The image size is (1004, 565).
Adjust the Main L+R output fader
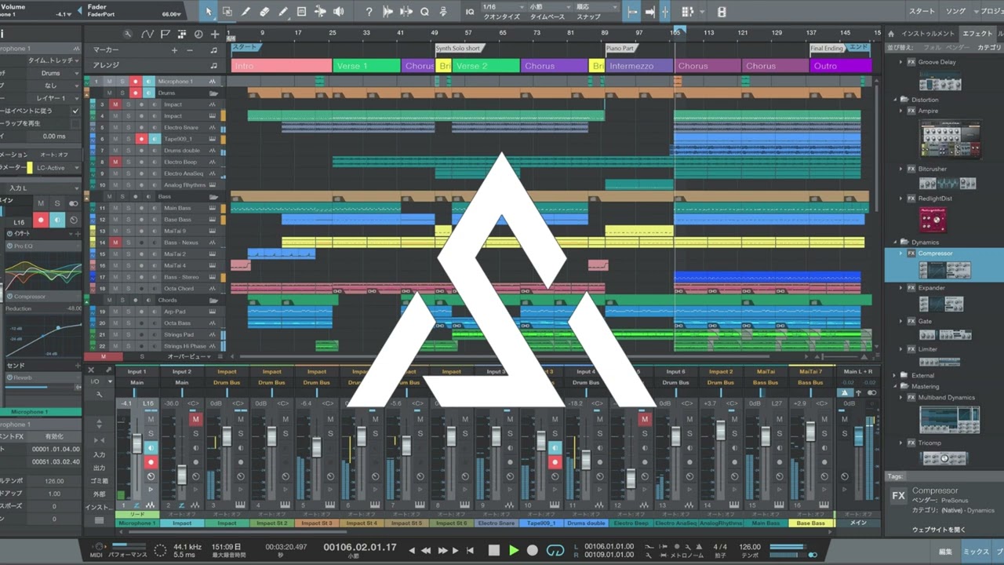coord(859,436)
